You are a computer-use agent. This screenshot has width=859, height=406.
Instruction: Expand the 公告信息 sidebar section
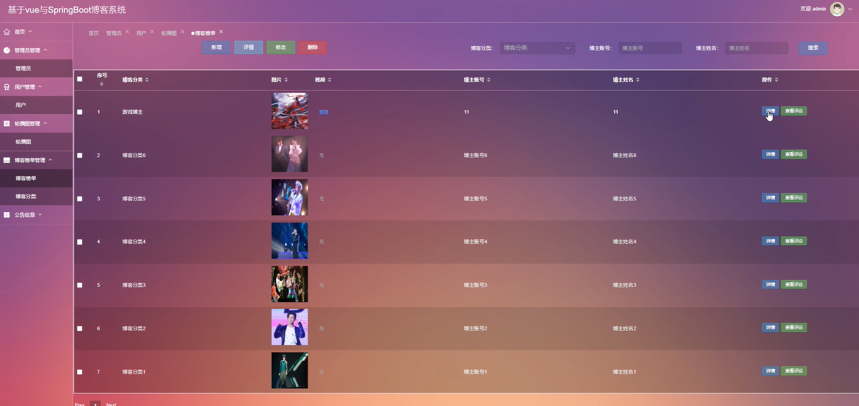pos(36,215)
